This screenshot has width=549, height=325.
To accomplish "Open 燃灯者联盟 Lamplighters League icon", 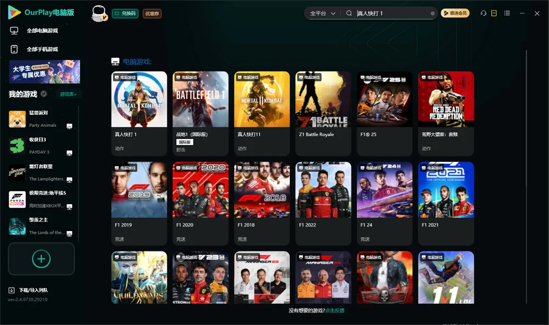I will point(17,173).
